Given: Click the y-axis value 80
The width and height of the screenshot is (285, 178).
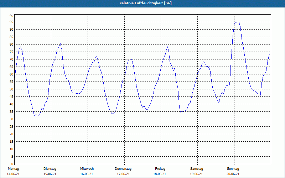Looking at the screenshot, I should 11,44.
